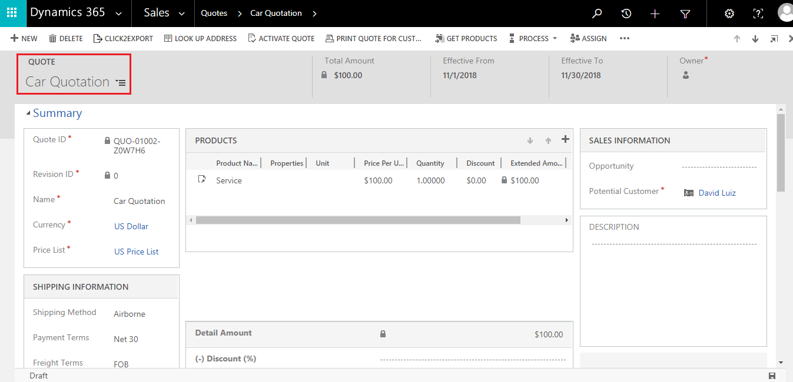The width and height of the screenshot is (793, 382).
Task: Open the settings gear icon
Action: [729, 14]
